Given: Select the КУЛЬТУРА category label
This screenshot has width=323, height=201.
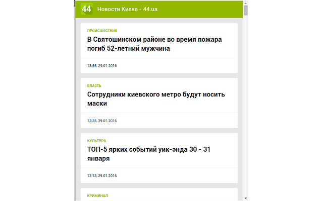Looking at the screenshot, I should pyautogui.click(x=96, y=141).
